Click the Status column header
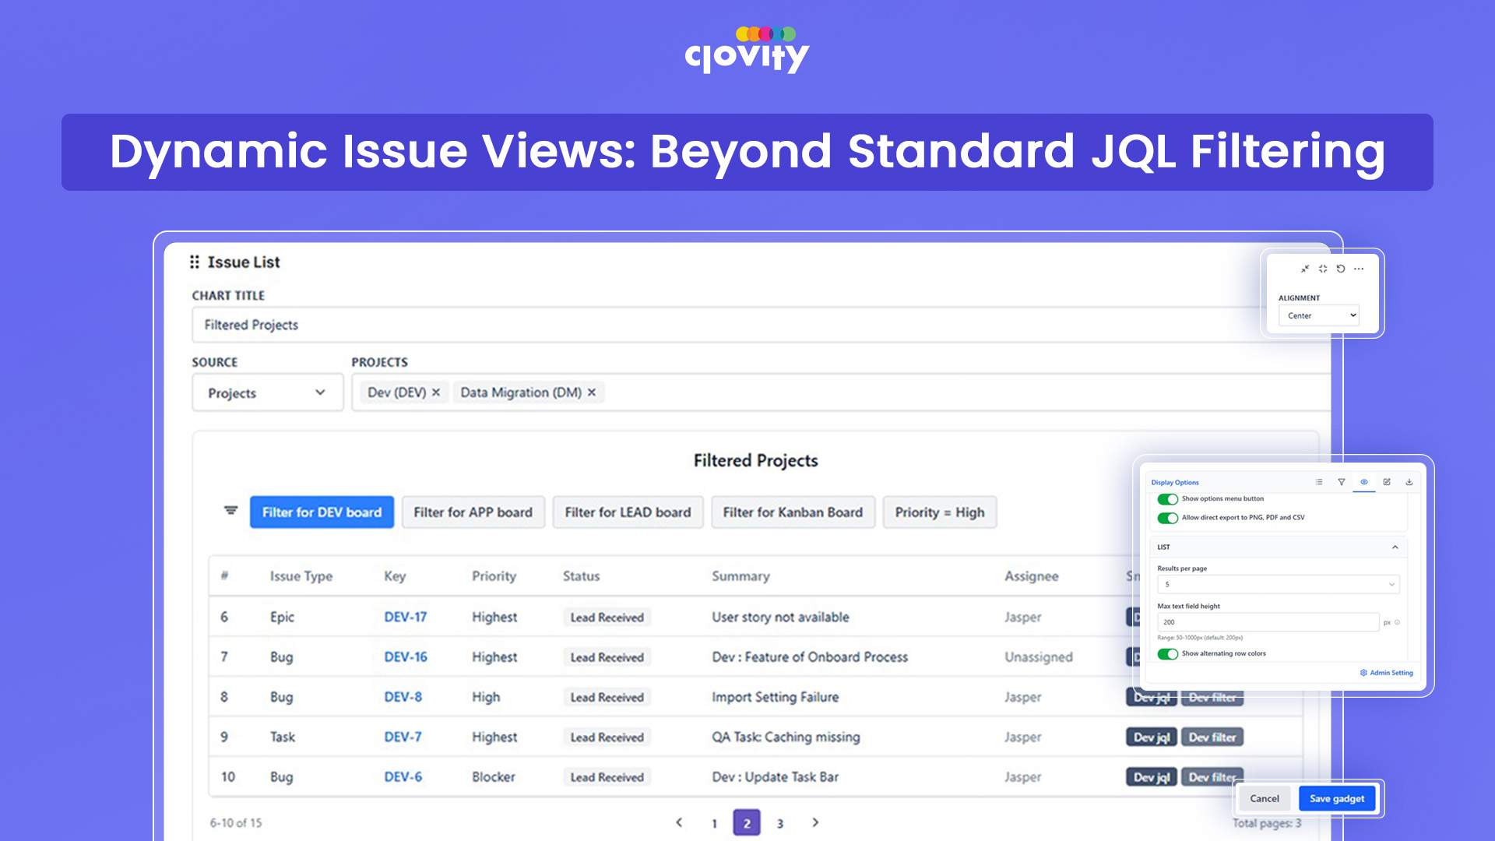 581,576
